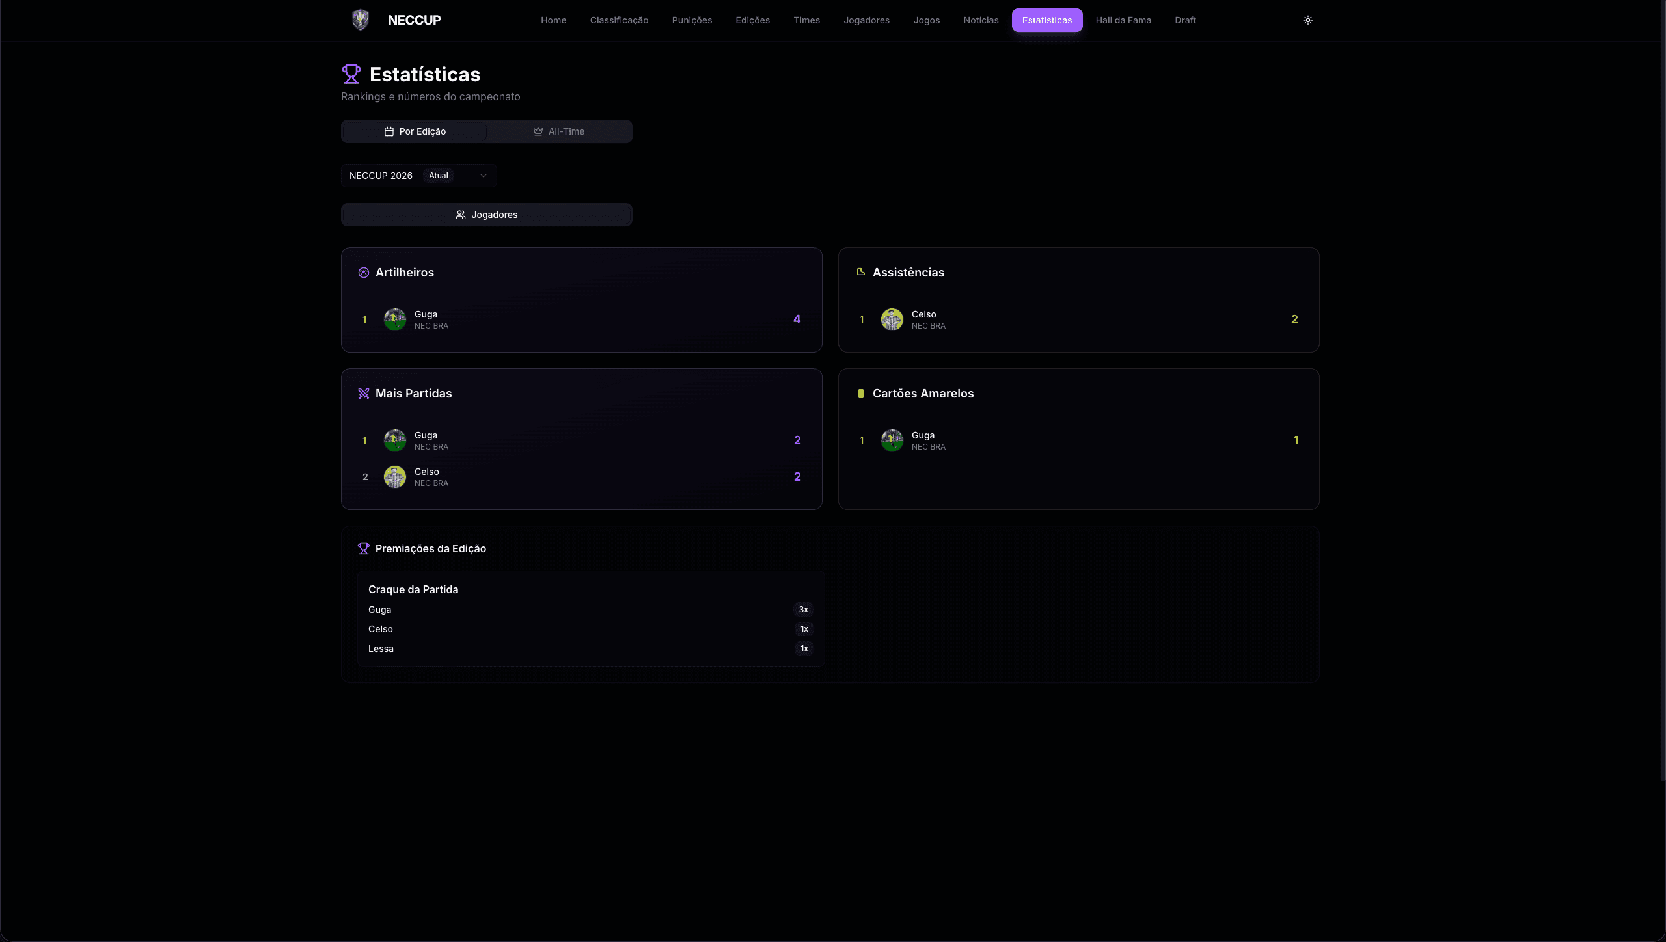This screenshot has width=1666, height=942.
Task: Open the Classificação nav item
Action: (619, 20)
